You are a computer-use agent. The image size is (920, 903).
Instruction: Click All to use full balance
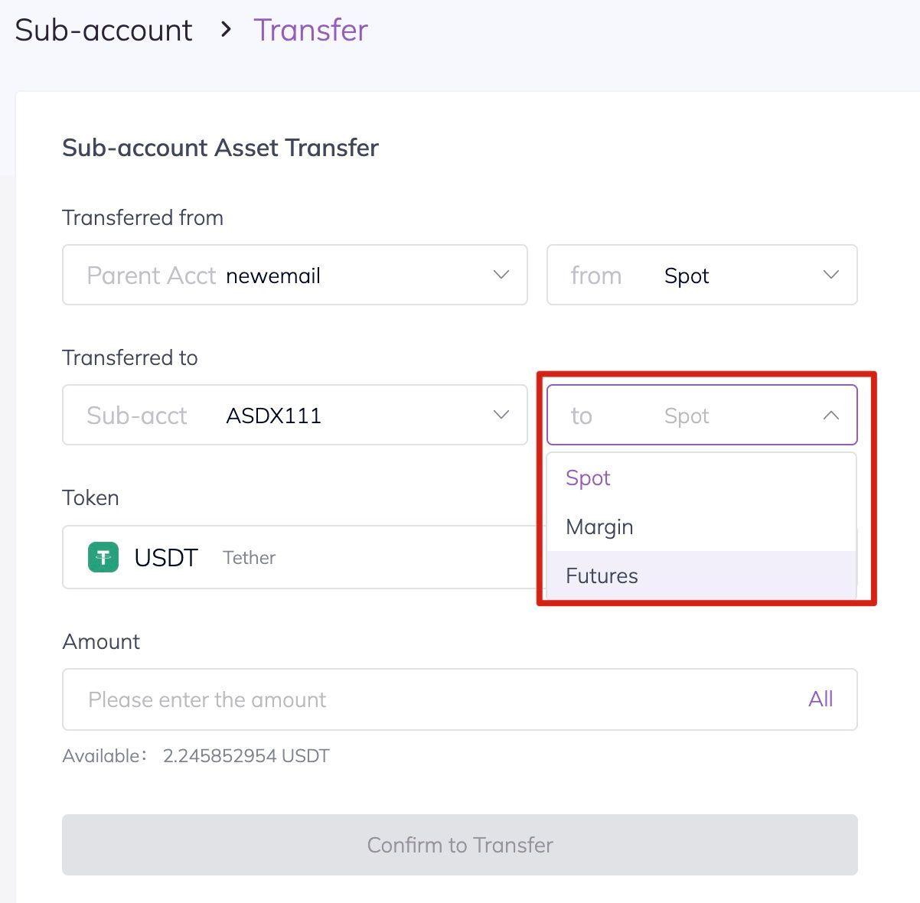tap(820, 699)
